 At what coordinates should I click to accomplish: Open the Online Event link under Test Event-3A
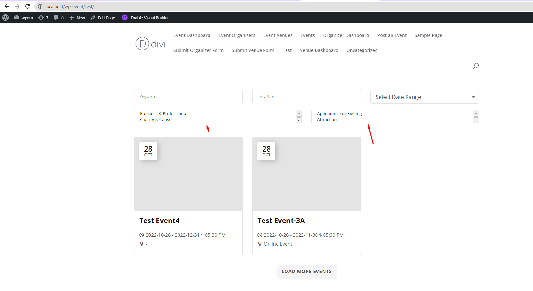coord(278,244)
